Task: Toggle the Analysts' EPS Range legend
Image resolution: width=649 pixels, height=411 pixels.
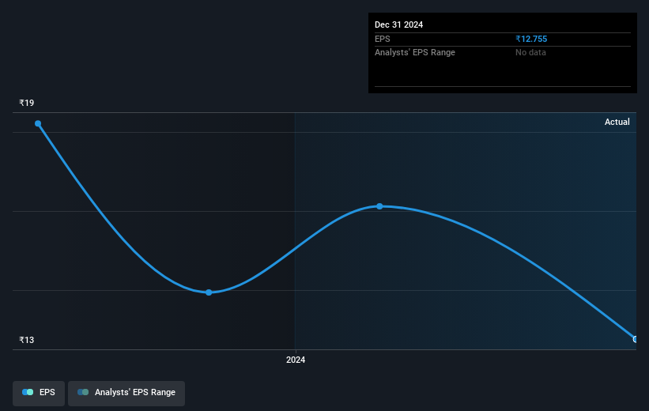Action: [x=126, y=393]
